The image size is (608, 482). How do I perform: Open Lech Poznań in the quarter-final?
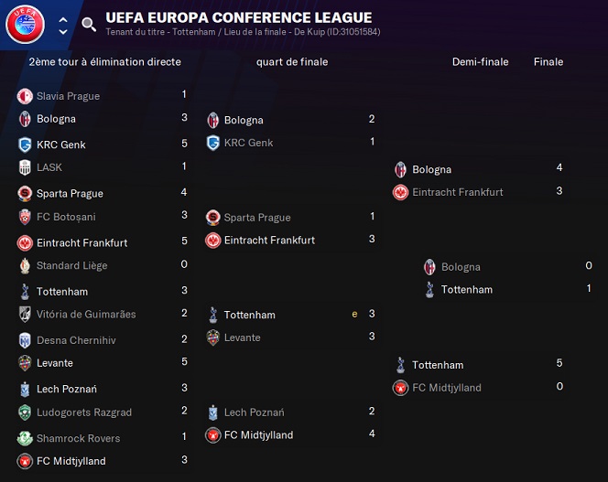254,412
